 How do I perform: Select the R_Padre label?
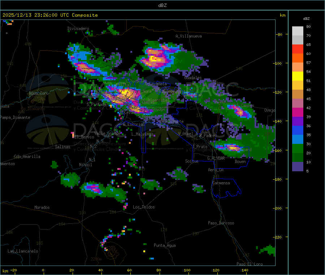coord(207,136)
